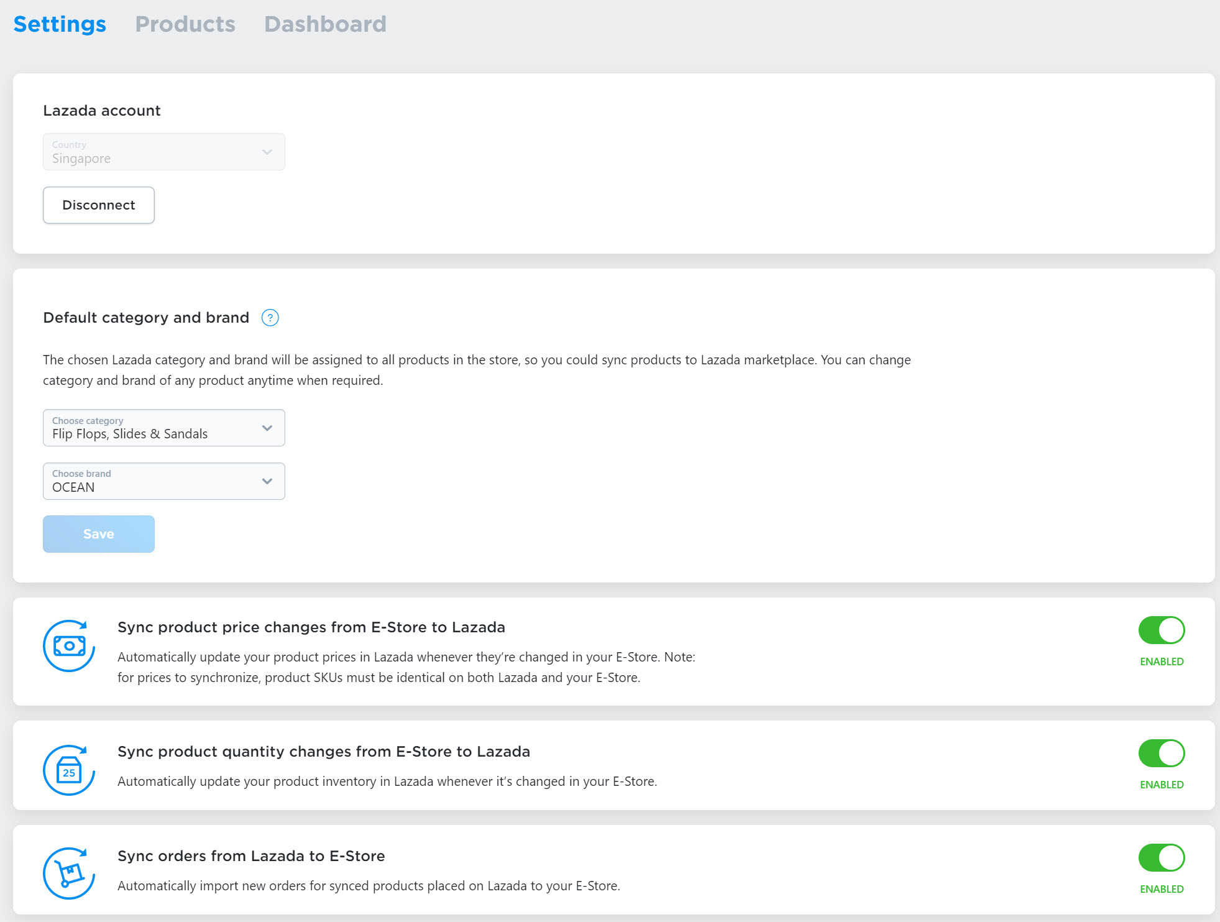1220x922 pixels.
Task: Expand the Choose brand dropdown
Action: [164, 481]
